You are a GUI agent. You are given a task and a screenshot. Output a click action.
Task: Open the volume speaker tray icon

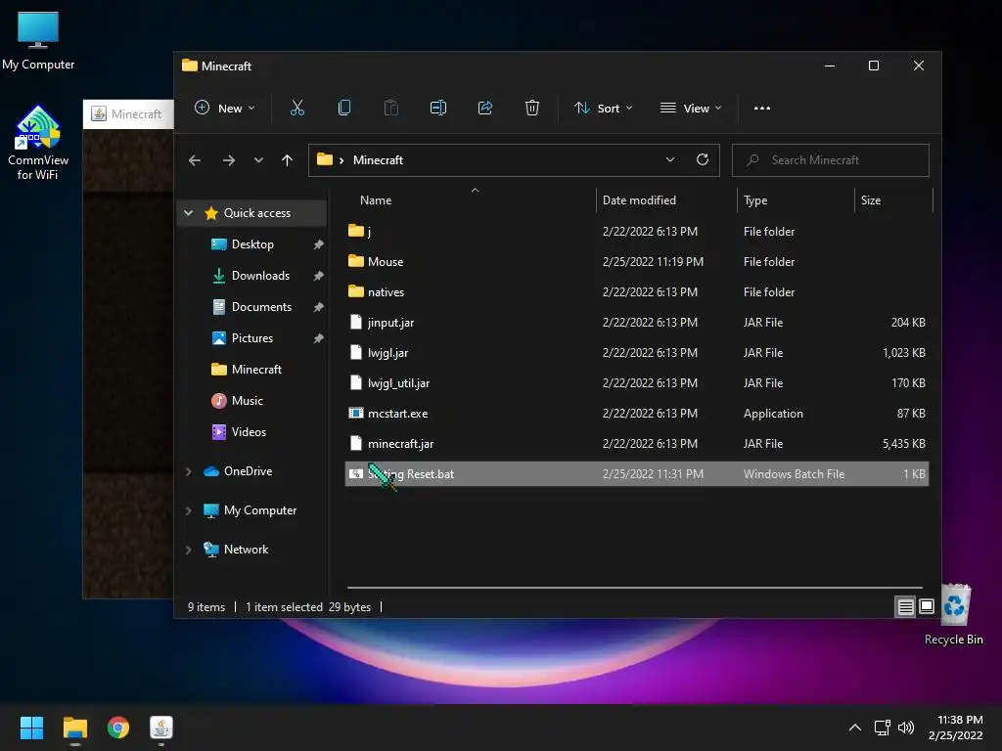click(x=906, y=728)
